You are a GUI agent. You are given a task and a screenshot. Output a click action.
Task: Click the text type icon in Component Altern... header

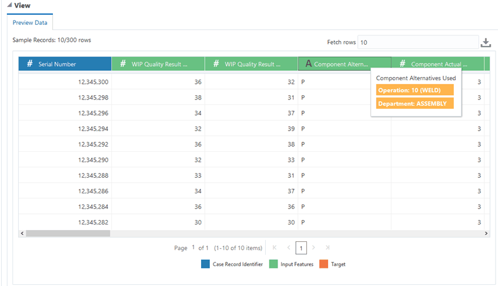(x=308, y=64)
